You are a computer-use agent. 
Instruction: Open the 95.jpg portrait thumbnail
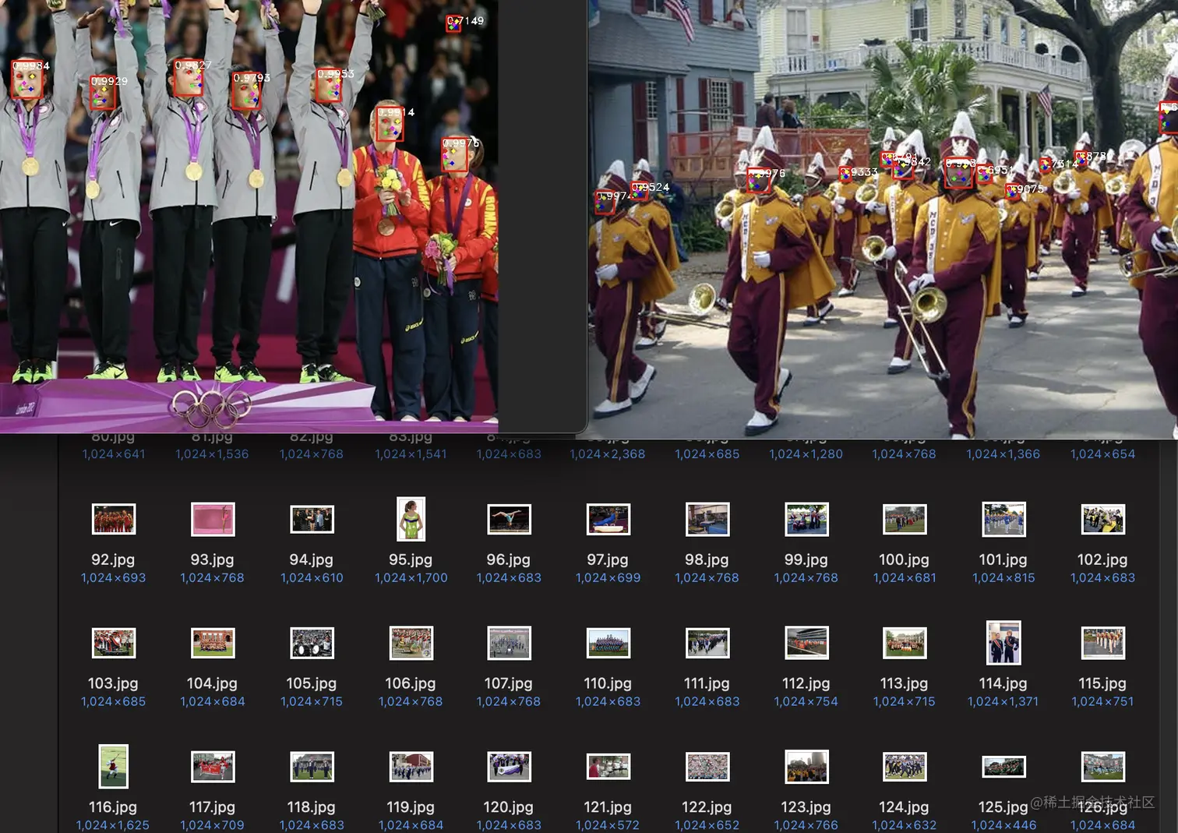click(x=411, y=519)
